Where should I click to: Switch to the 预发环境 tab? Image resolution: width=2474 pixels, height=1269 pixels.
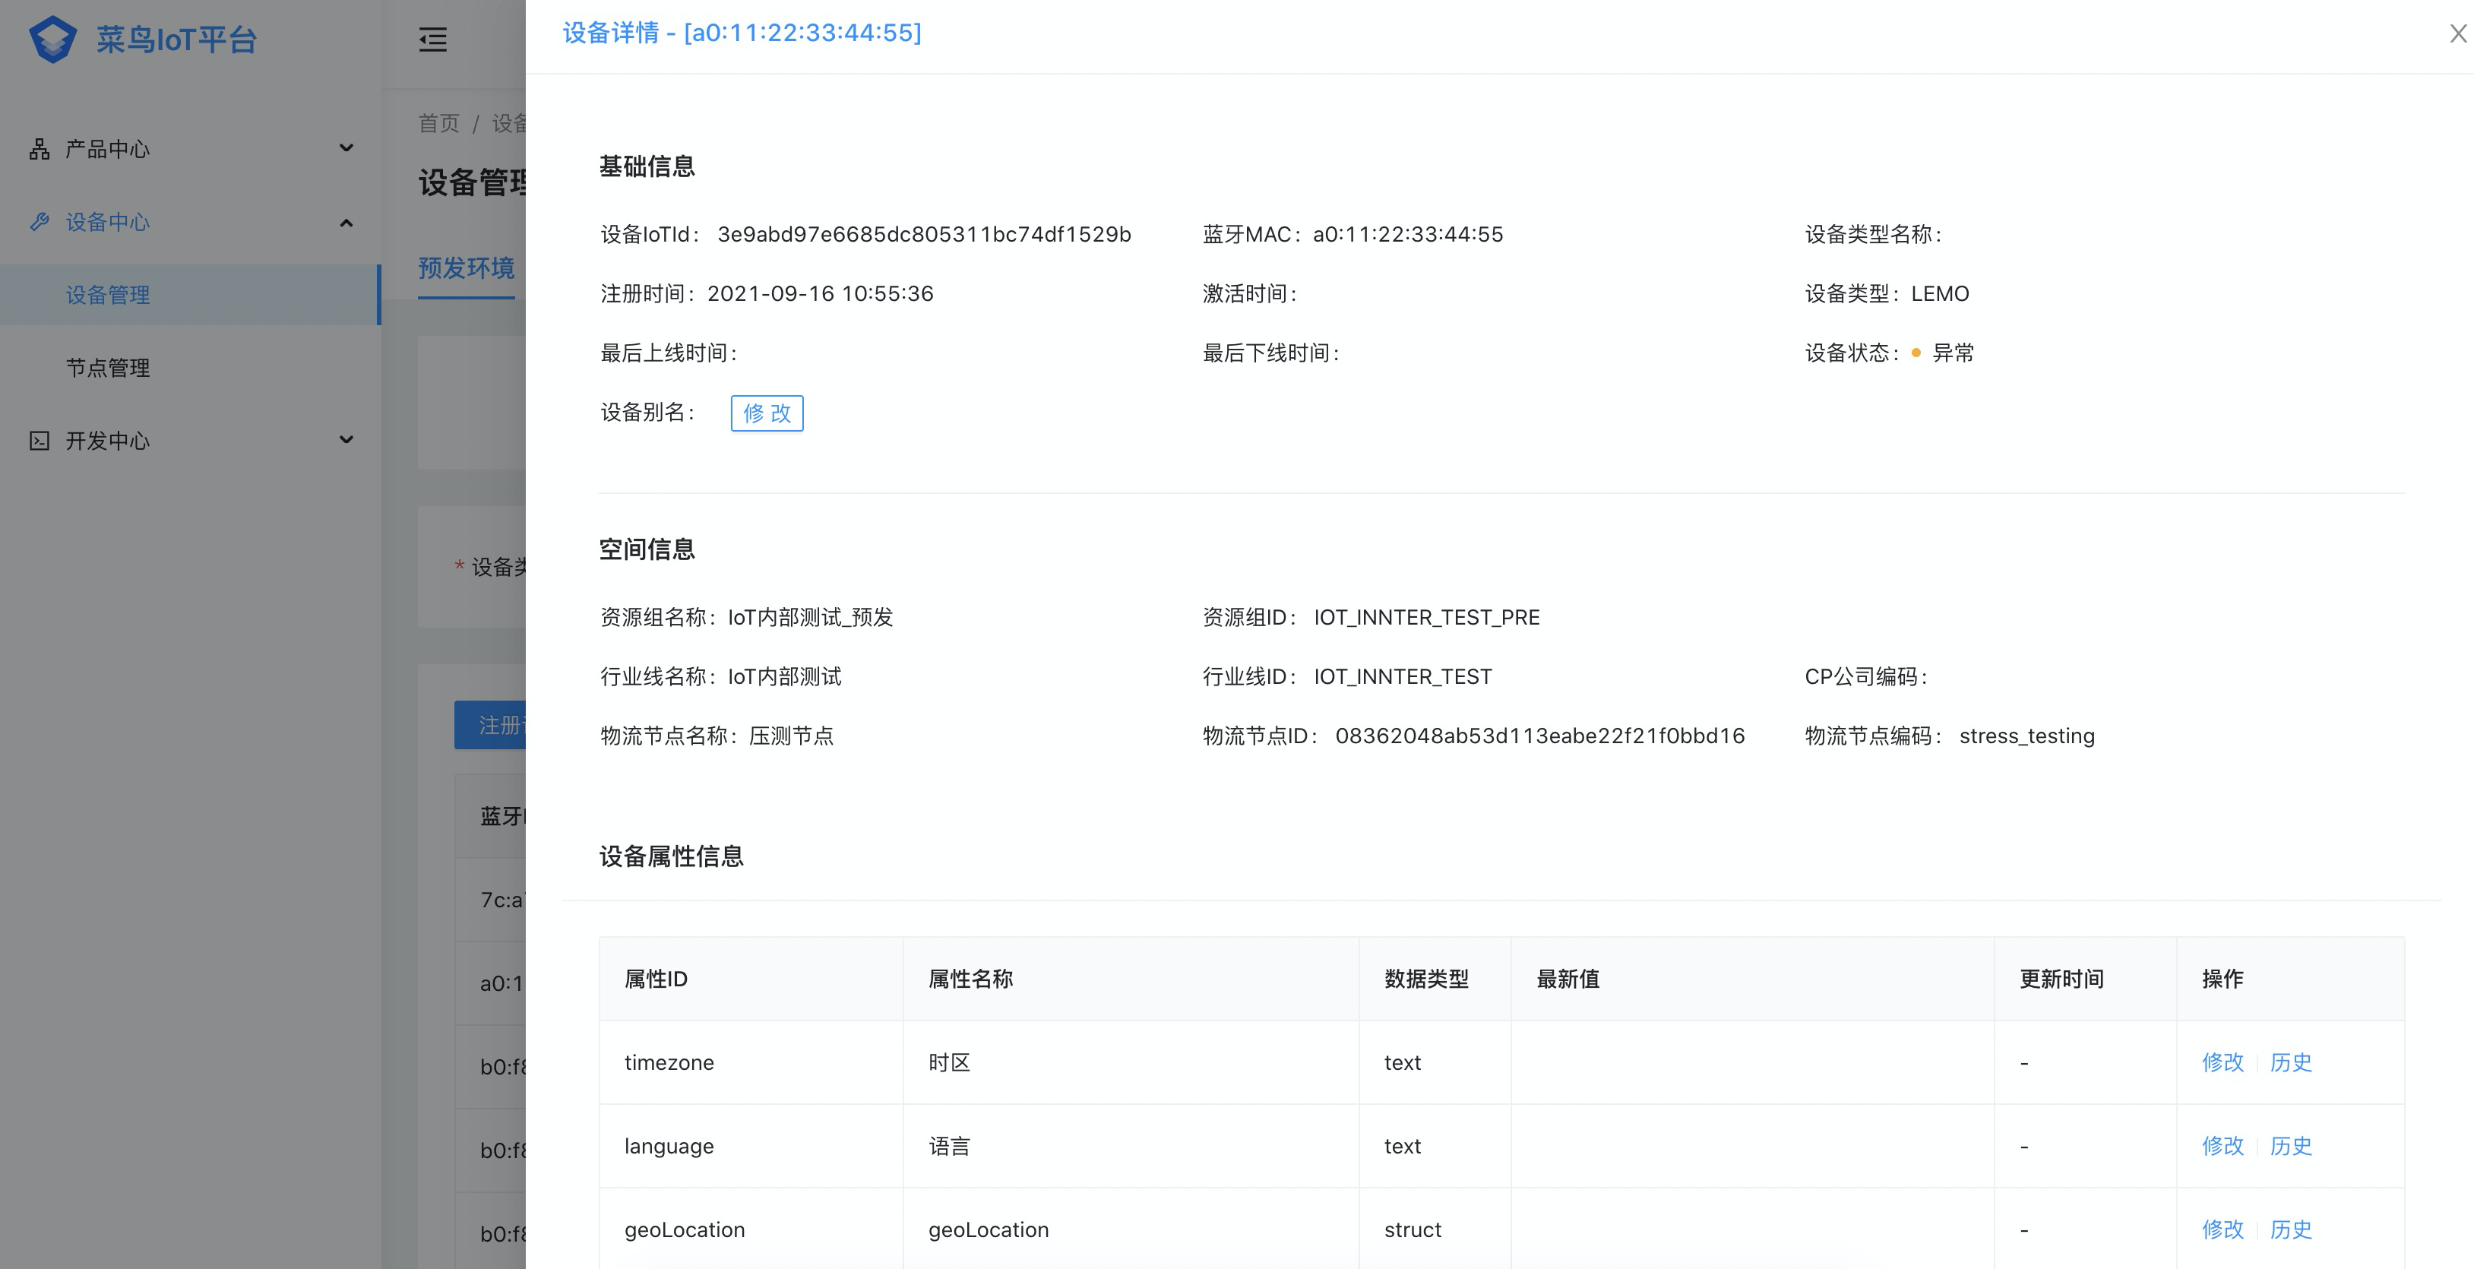pyautogui.click(x=466, y=268)
